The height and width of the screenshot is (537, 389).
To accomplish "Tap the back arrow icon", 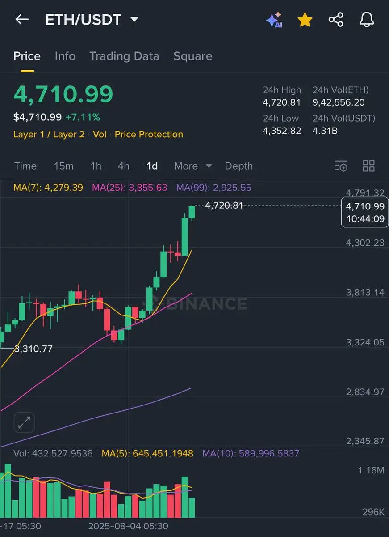I will [x=22, y=20].
